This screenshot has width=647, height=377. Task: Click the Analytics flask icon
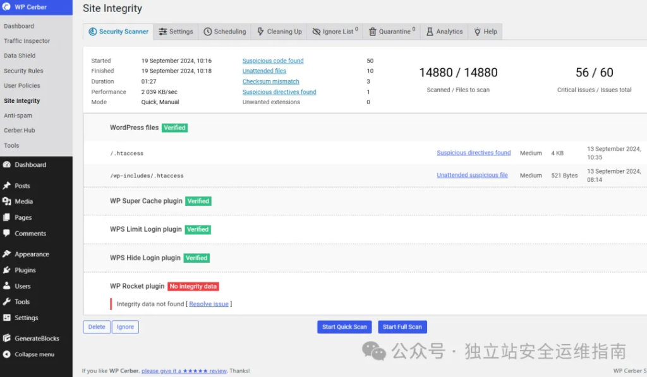pos(430,32)
